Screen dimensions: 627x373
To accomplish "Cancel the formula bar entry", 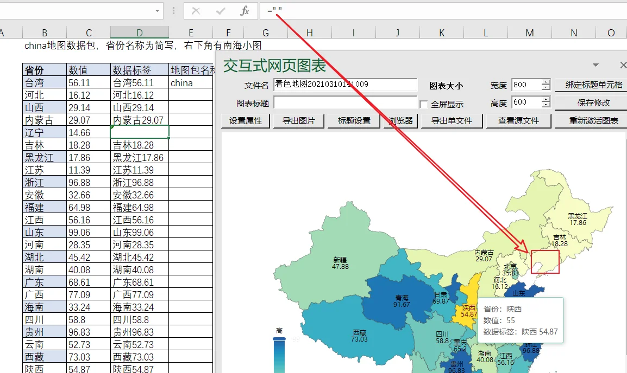I will [196, 11].
